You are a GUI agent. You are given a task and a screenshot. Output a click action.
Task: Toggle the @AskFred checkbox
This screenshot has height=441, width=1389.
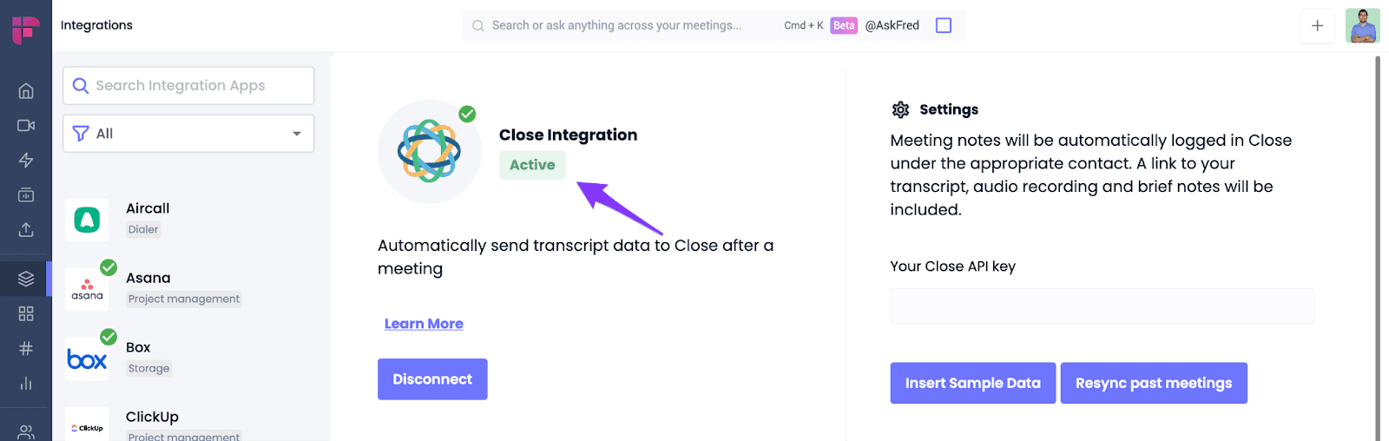coord(944,25)
